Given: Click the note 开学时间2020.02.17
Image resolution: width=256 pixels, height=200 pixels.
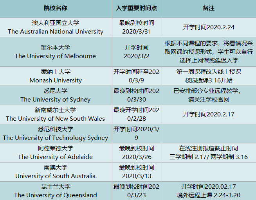Looking at the screenshot, I should tap(209, 187).
